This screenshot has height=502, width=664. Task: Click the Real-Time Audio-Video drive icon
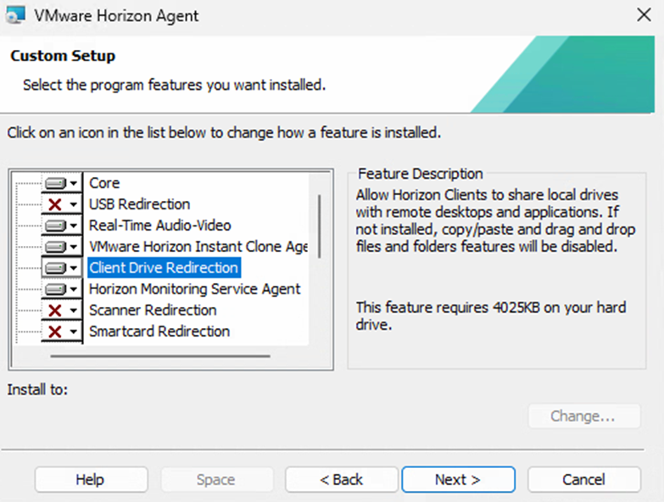coord(56,226)
